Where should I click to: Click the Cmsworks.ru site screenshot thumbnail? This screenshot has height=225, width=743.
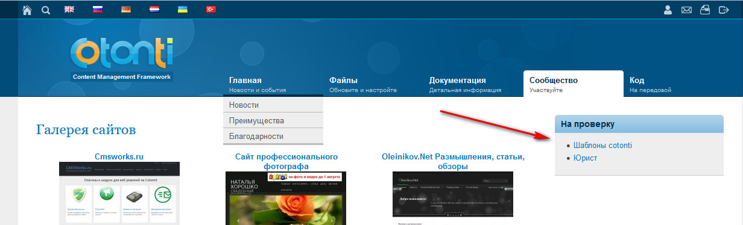pos(119,193)
